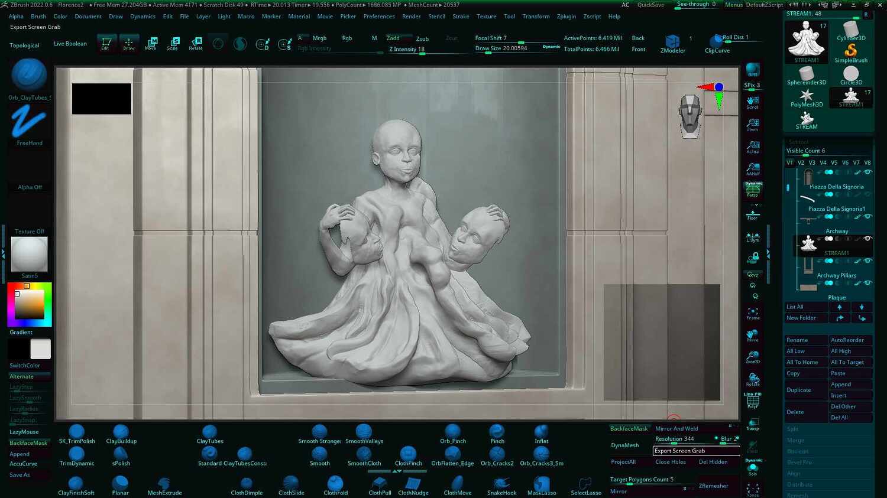Click the Duplicate subtool button
Image resolution: width=887 pixels, height=498 pixels.
[799, 390]
